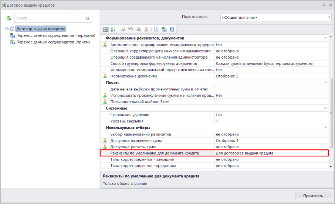Click in the Поиск search field
The image size is (335, 204).
(x=49, y=18)
